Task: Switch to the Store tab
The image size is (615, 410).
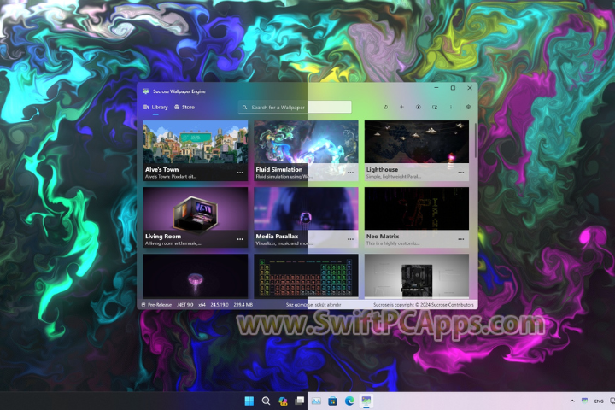Action: 184,107
